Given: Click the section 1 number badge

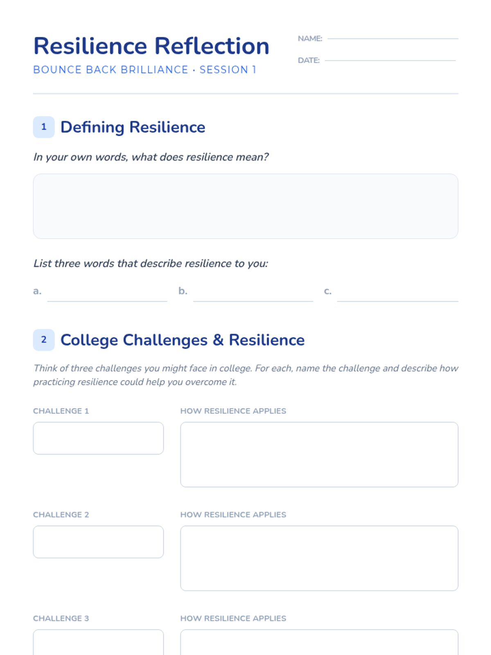Looking at the screenshot, I should click(x=44, y=127).
